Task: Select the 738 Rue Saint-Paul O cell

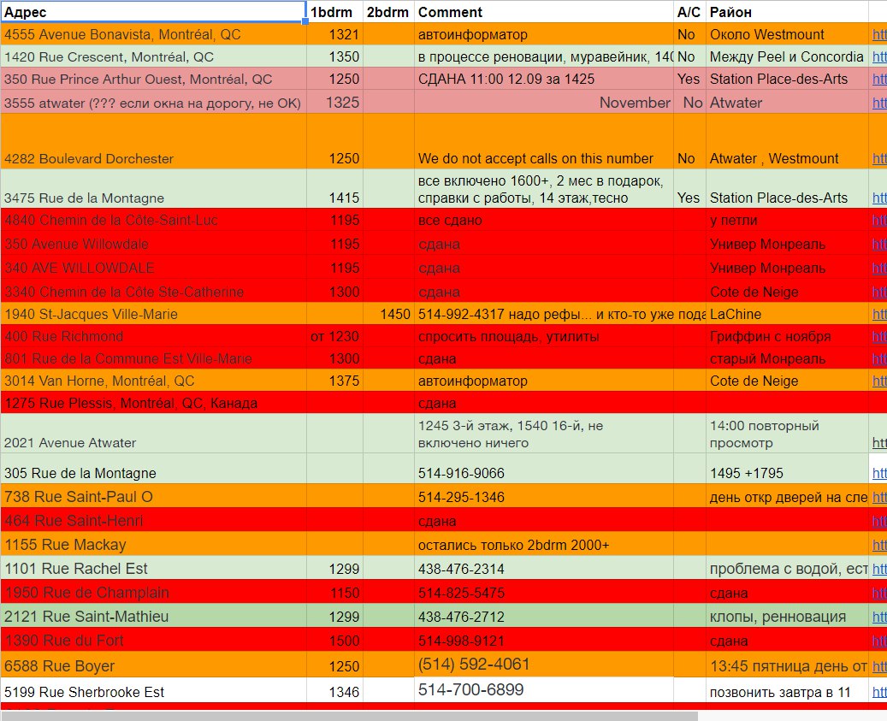Action: (153, 496)
